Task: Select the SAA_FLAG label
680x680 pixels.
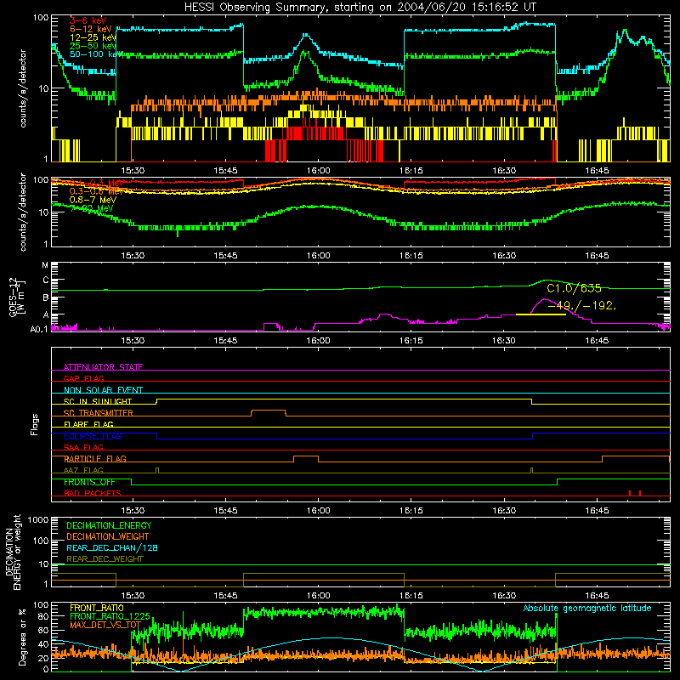Action: [x=83, y=447]
